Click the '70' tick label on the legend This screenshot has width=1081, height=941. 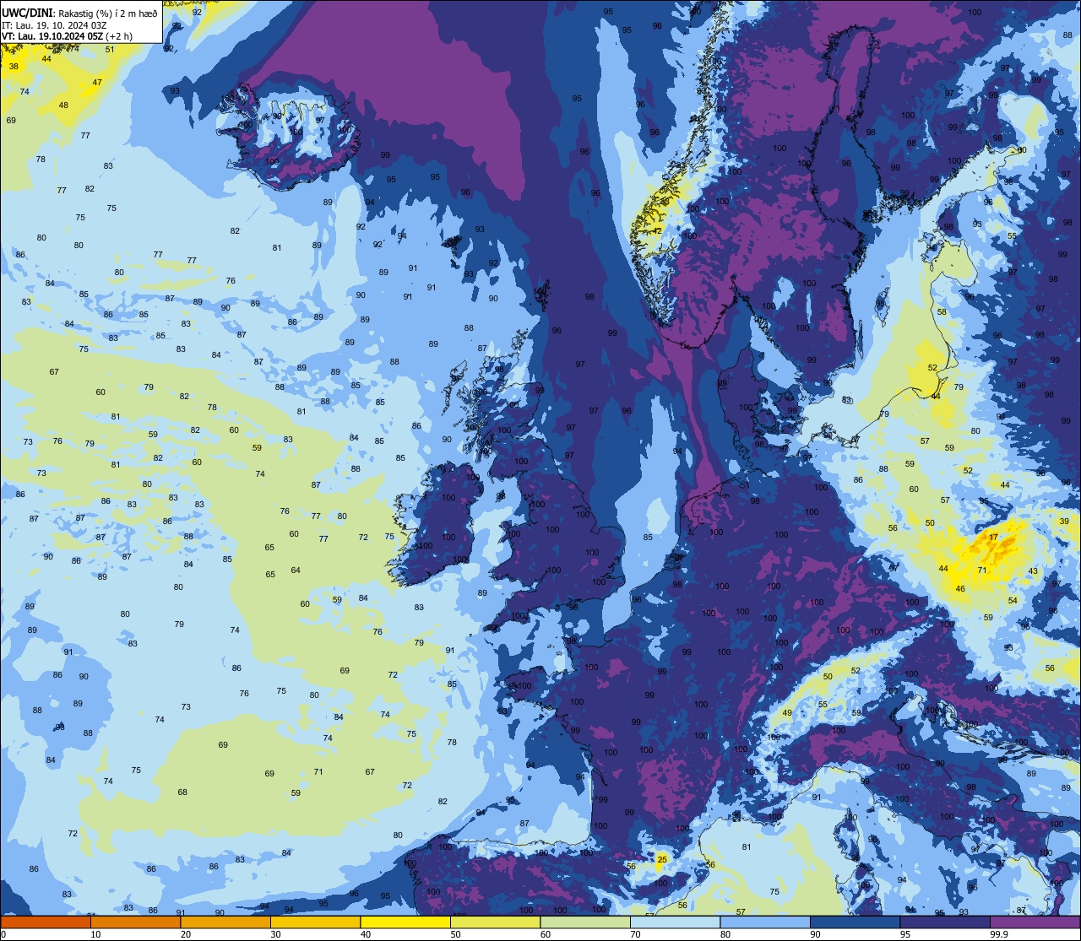(x=635, y=934)
